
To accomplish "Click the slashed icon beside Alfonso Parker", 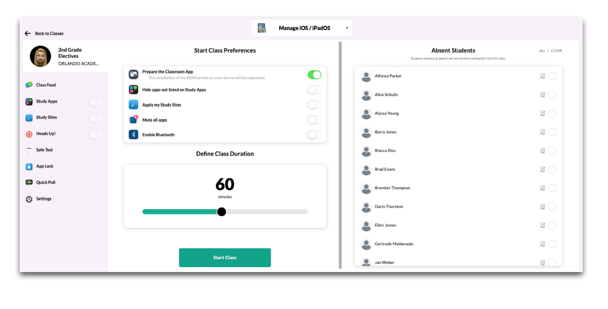I will point(543,76).
